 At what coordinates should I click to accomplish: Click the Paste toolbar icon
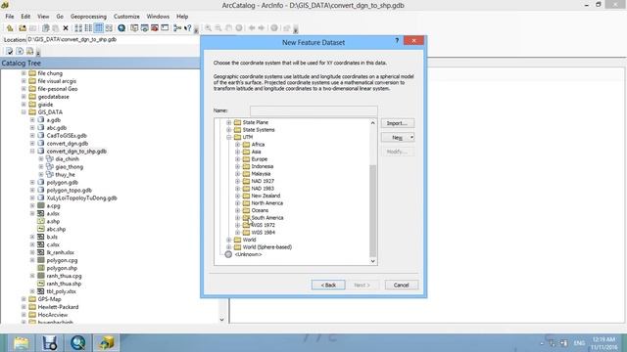click(55, 28)
